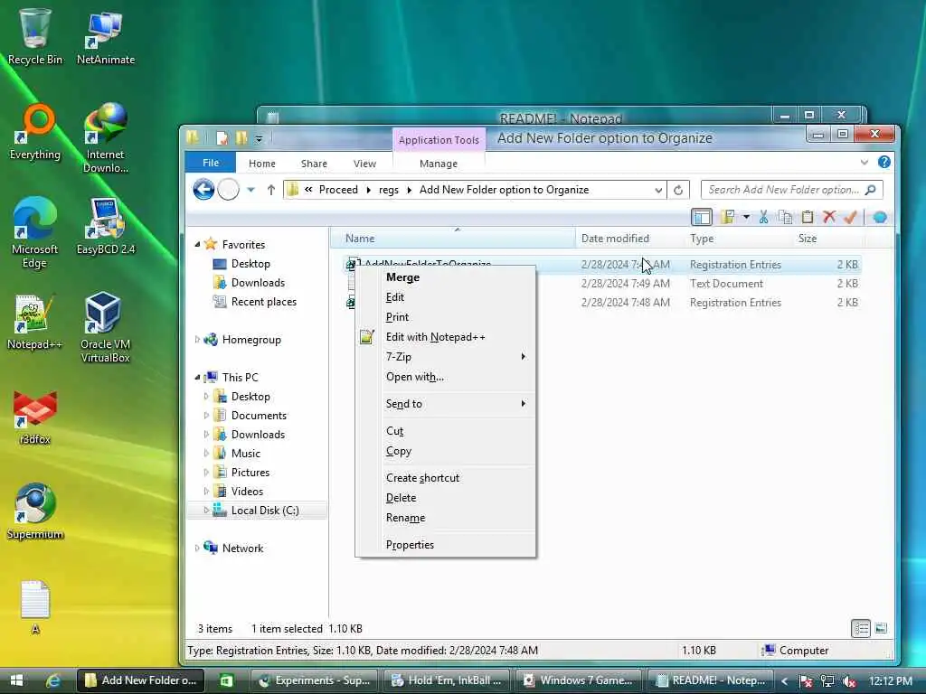926x694 pixels.
Task: Open the Recycle Bin desktop icon
Action: pos(35,36)
